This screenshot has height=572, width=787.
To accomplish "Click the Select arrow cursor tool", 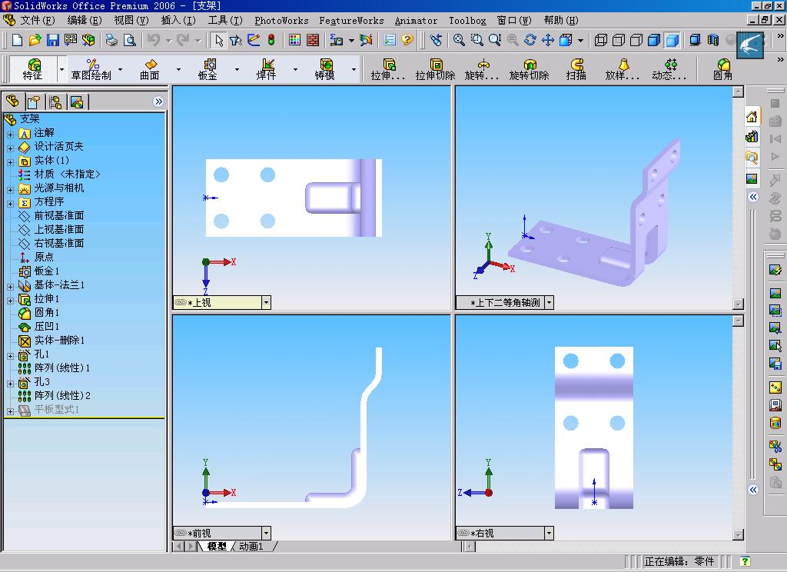I will pos(218,40).
